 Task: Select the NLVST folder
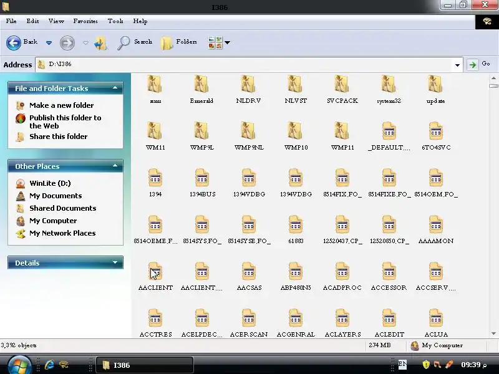pos(296,89)
